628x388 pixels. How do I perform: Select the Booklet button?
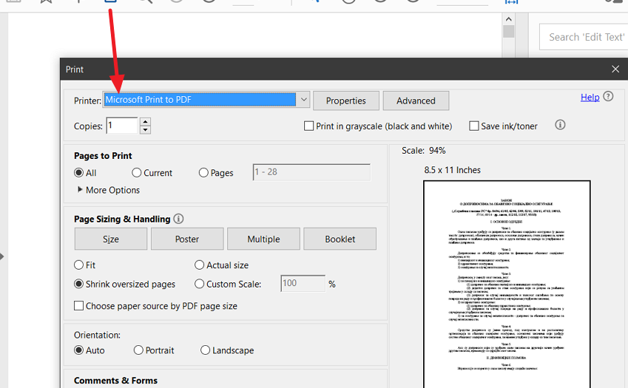point(340,239)
